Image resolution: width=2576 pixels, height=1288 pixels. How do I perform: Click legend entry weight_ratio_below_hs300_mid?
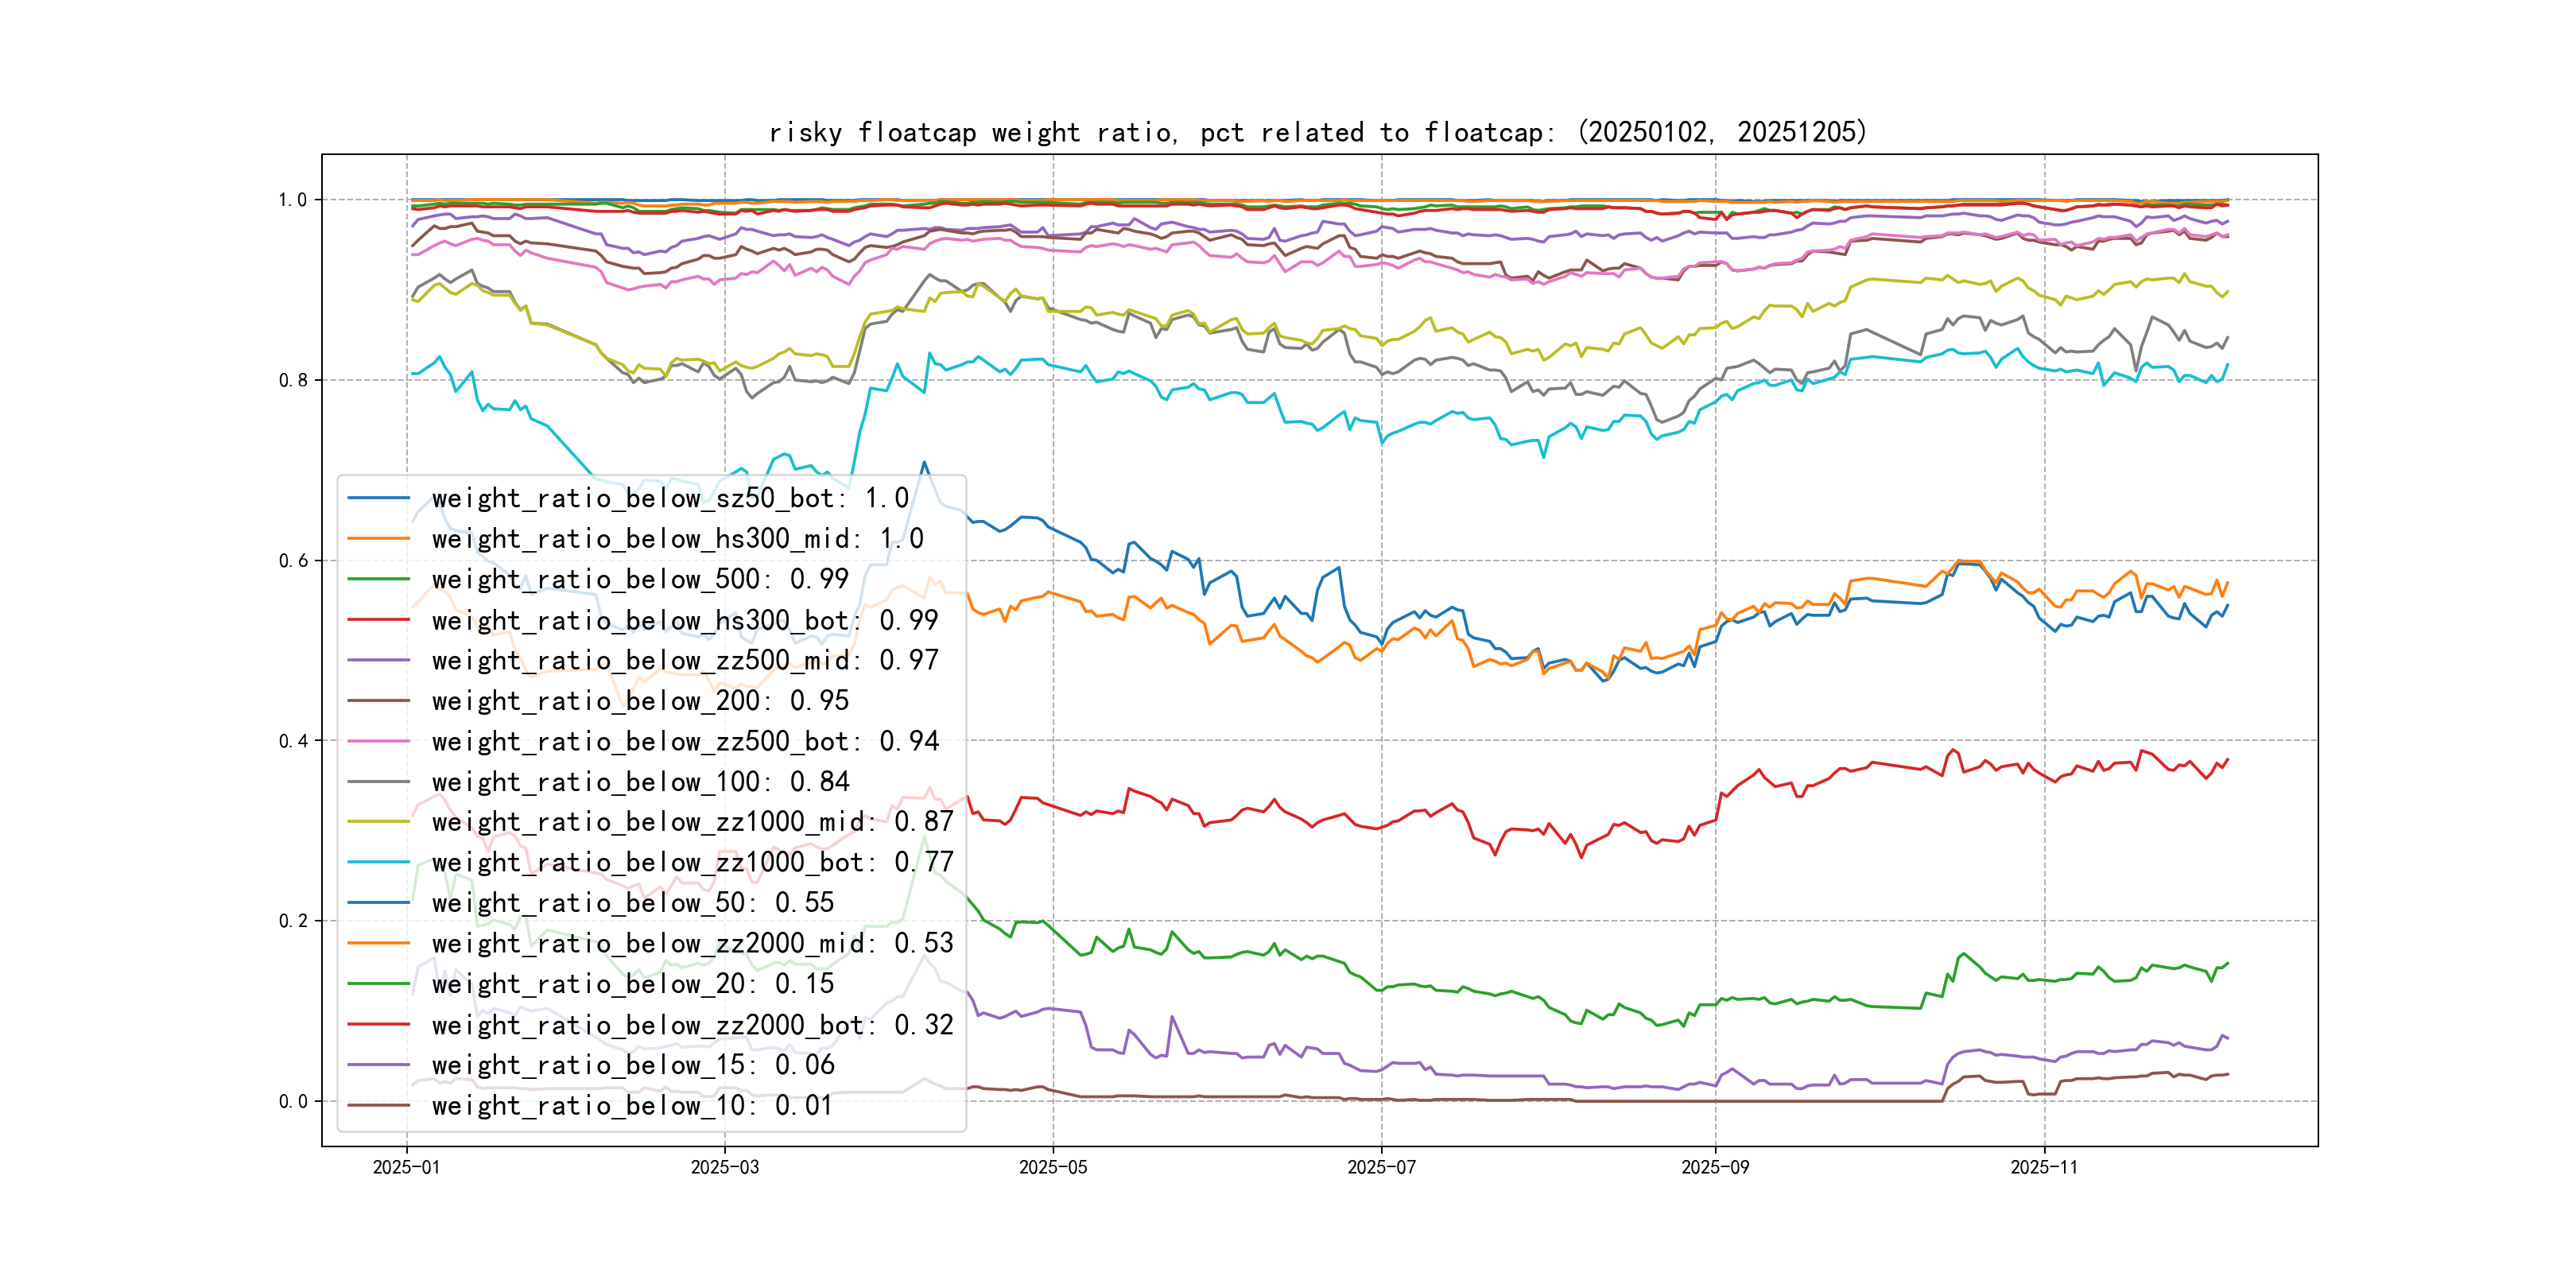point(677,539)
